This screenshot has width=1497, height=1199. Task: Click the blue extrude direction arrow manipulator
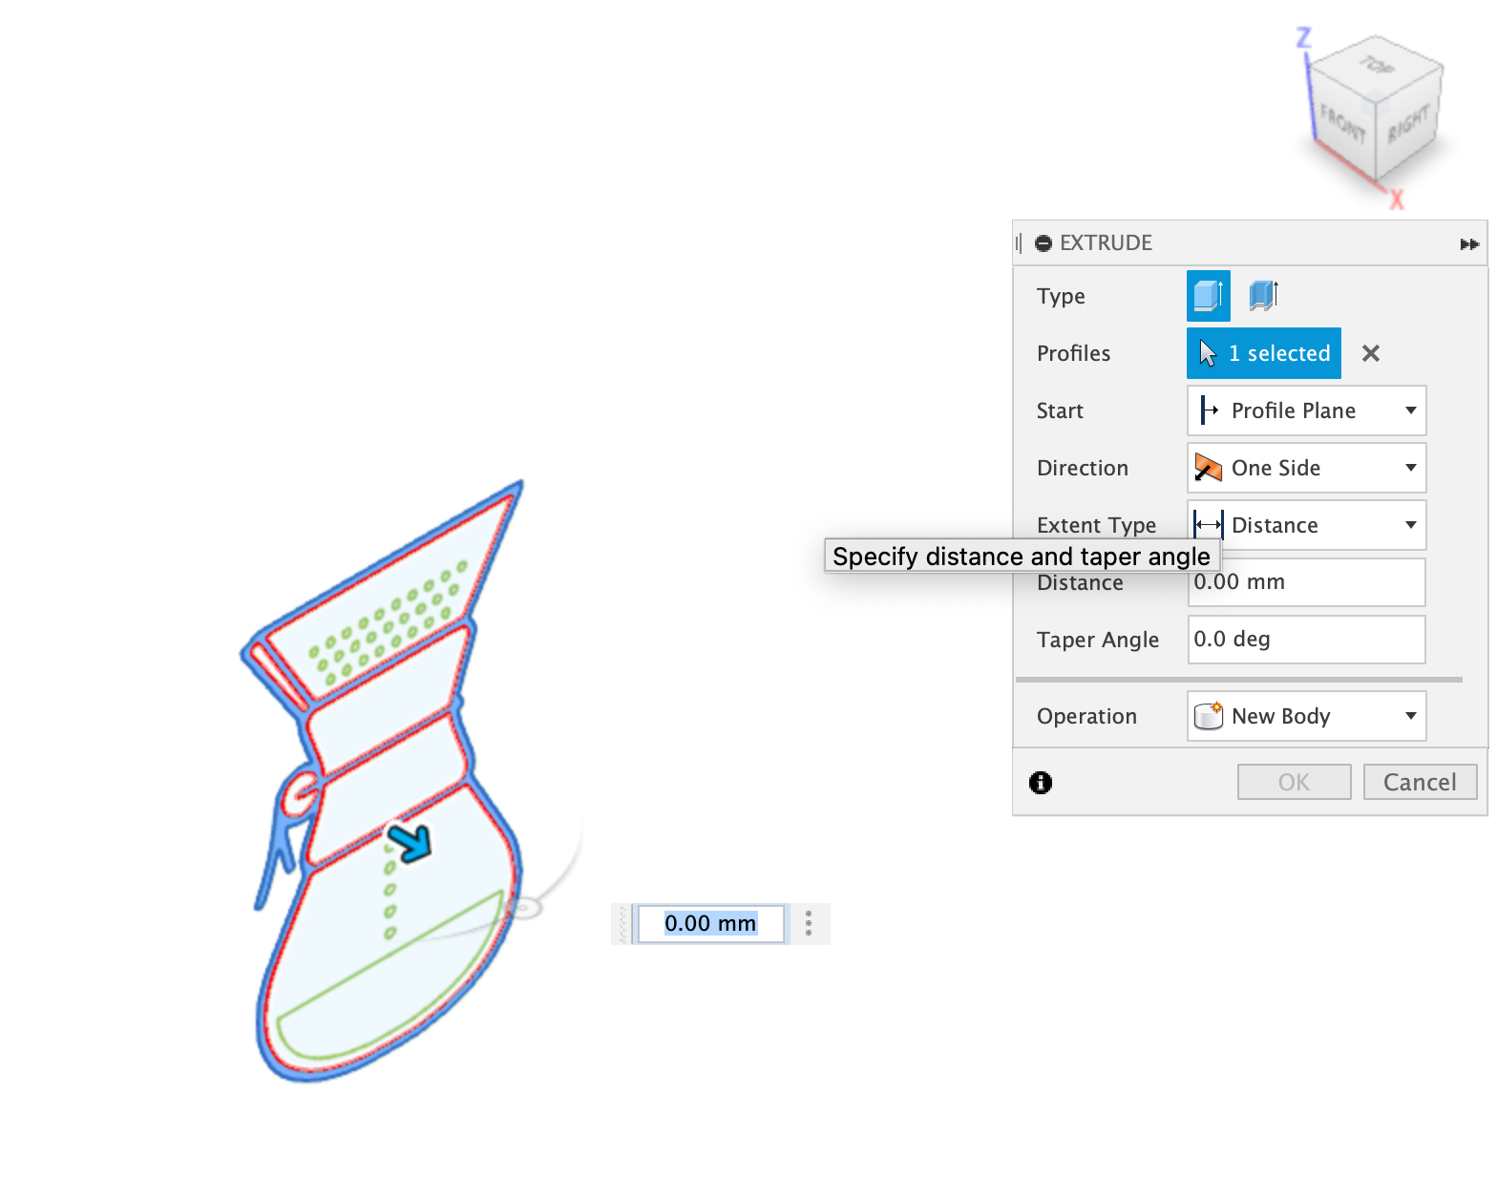tap(411, 842)
